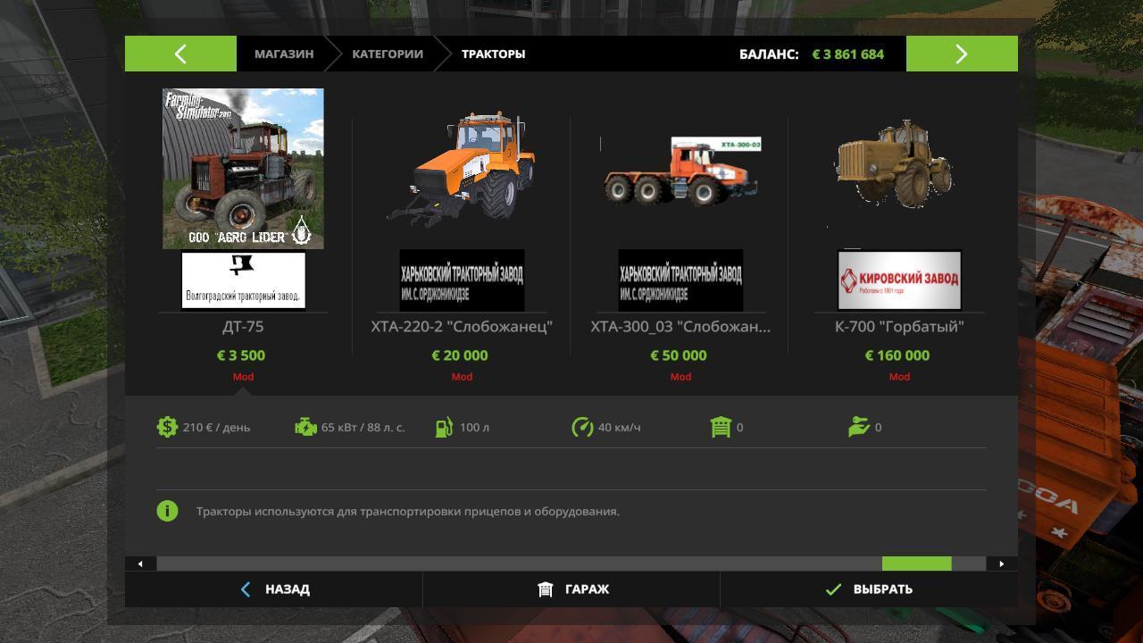Image resolution: width=1143 pixels, height=643 pixels.
Task: Open the Магазин breadcrumb
Action: [x=284, y=54]
